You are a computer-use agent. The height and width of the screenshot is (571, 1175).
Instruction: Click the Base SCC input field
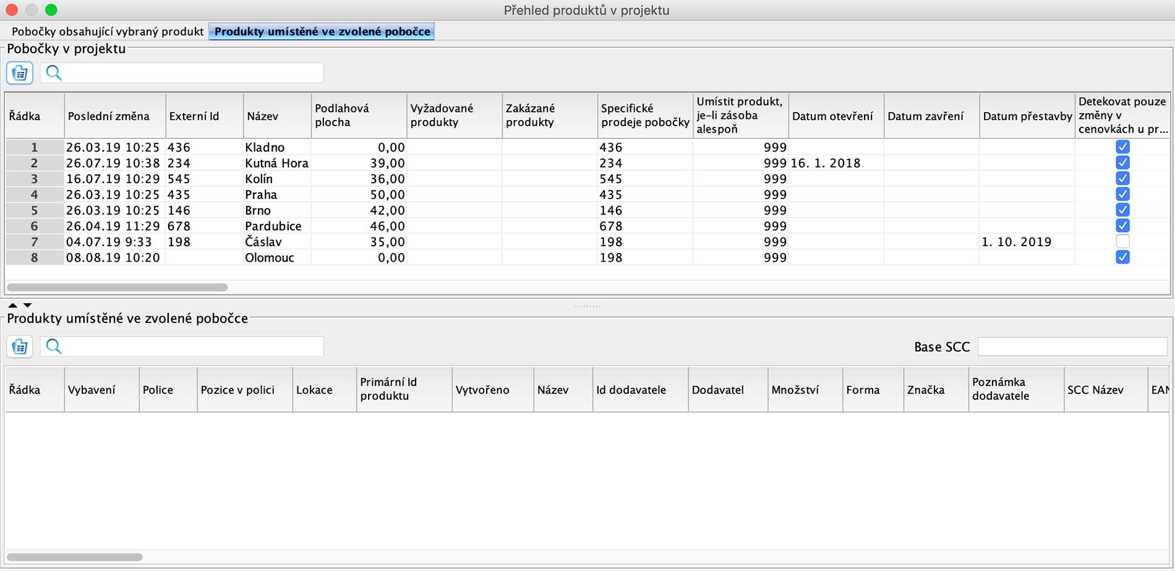pos(1072,346)
